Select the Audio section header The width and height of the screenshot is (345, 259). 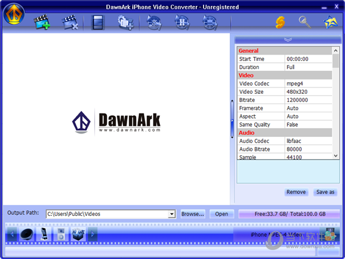point(285,133)
